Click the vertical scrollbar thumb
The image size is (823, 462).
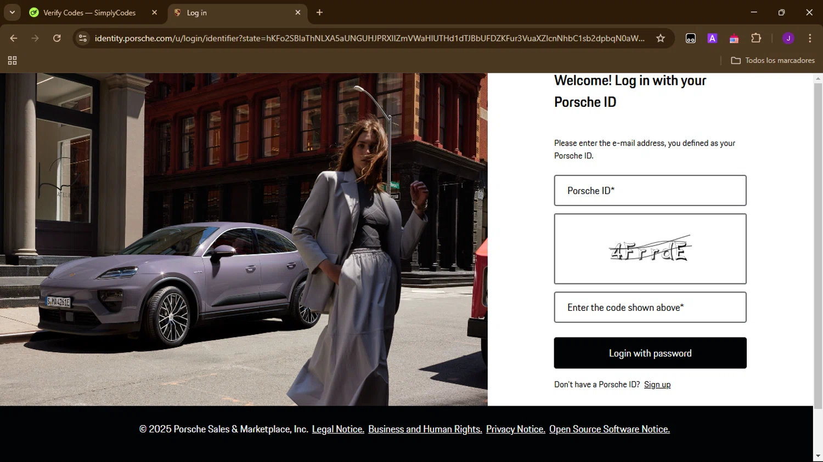[x=818, y=246]
